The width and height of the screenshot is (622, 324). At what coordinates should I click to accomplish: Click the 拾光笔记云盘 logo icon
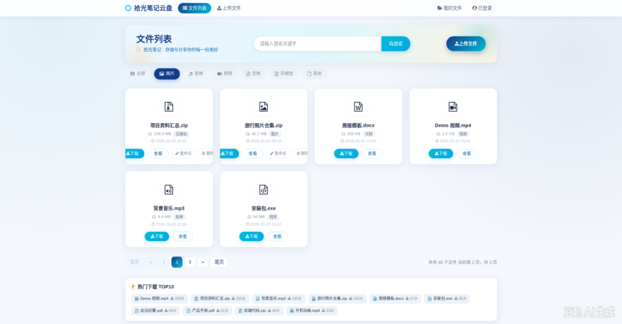click(x=128, y=8)
